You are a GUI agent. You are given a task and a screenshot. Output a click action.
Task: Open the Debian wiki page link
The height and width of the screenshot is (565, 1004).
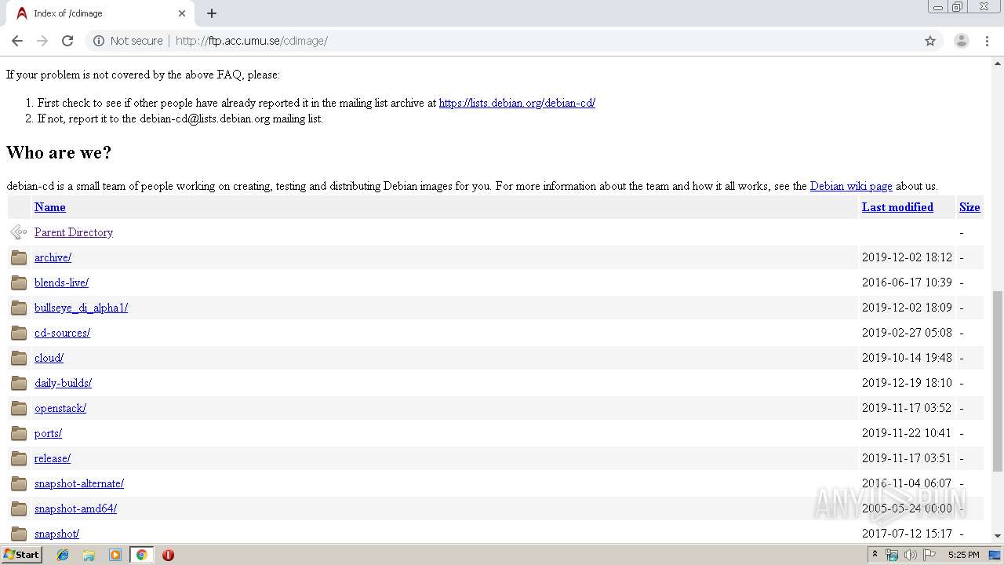[851, 186]
